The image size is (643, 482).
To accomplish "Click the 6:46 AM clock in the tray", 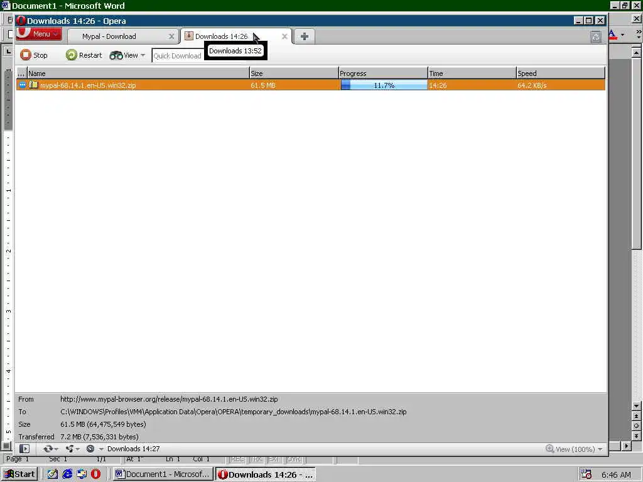I will tap(616, 474).
